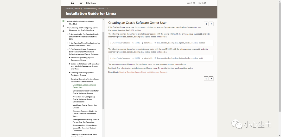Open Checking Resource Limits for Oracle Software
The height and width of the screenshot is (137, 281).
click(85, 114)
